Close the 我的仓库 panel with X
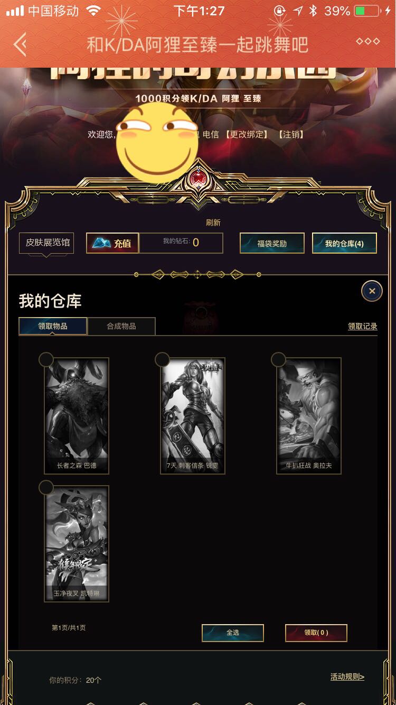396x705 pixels. pos(372,291)
